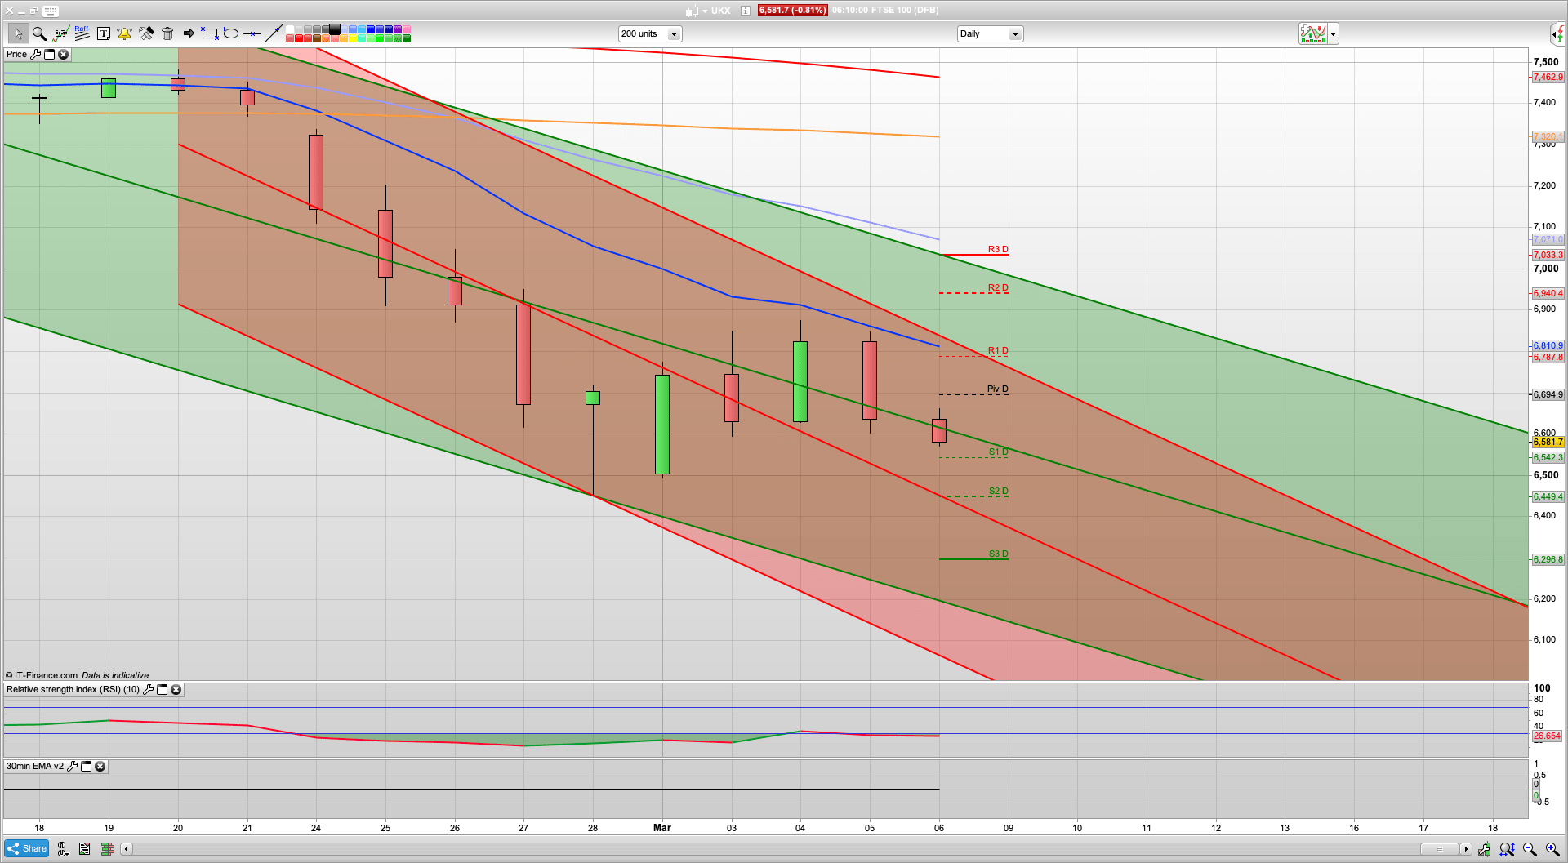Open the 200 units dropdown

[x=674, y=34]
